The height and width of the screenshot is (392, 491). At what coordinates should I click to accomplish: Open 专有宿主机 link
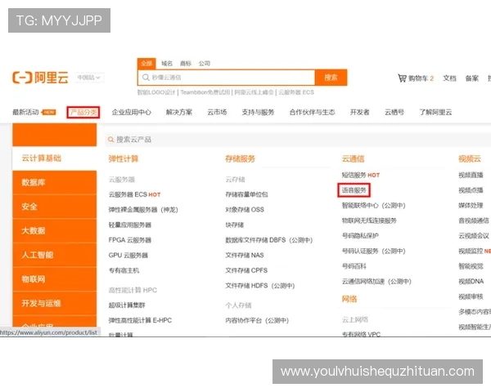124,270
